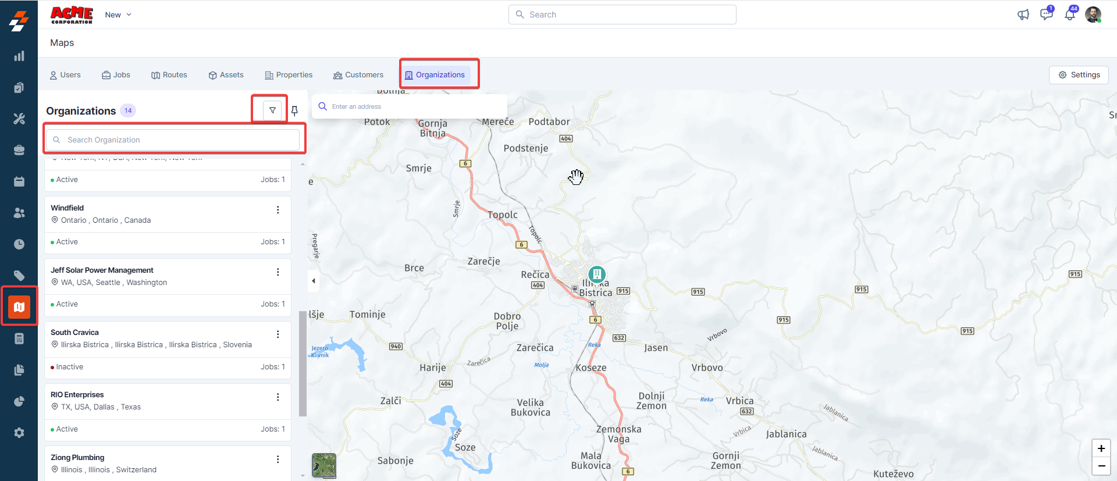Open Windfield options menu
Screen dimensions: 1117x481
(x=278, y=210)
